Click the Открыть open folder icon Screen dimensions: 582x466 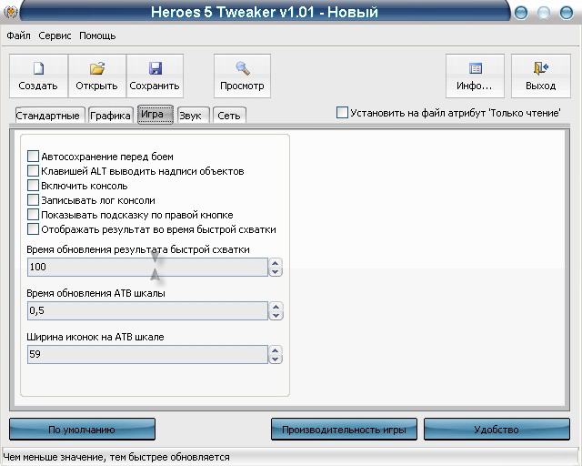coord(97,68)
